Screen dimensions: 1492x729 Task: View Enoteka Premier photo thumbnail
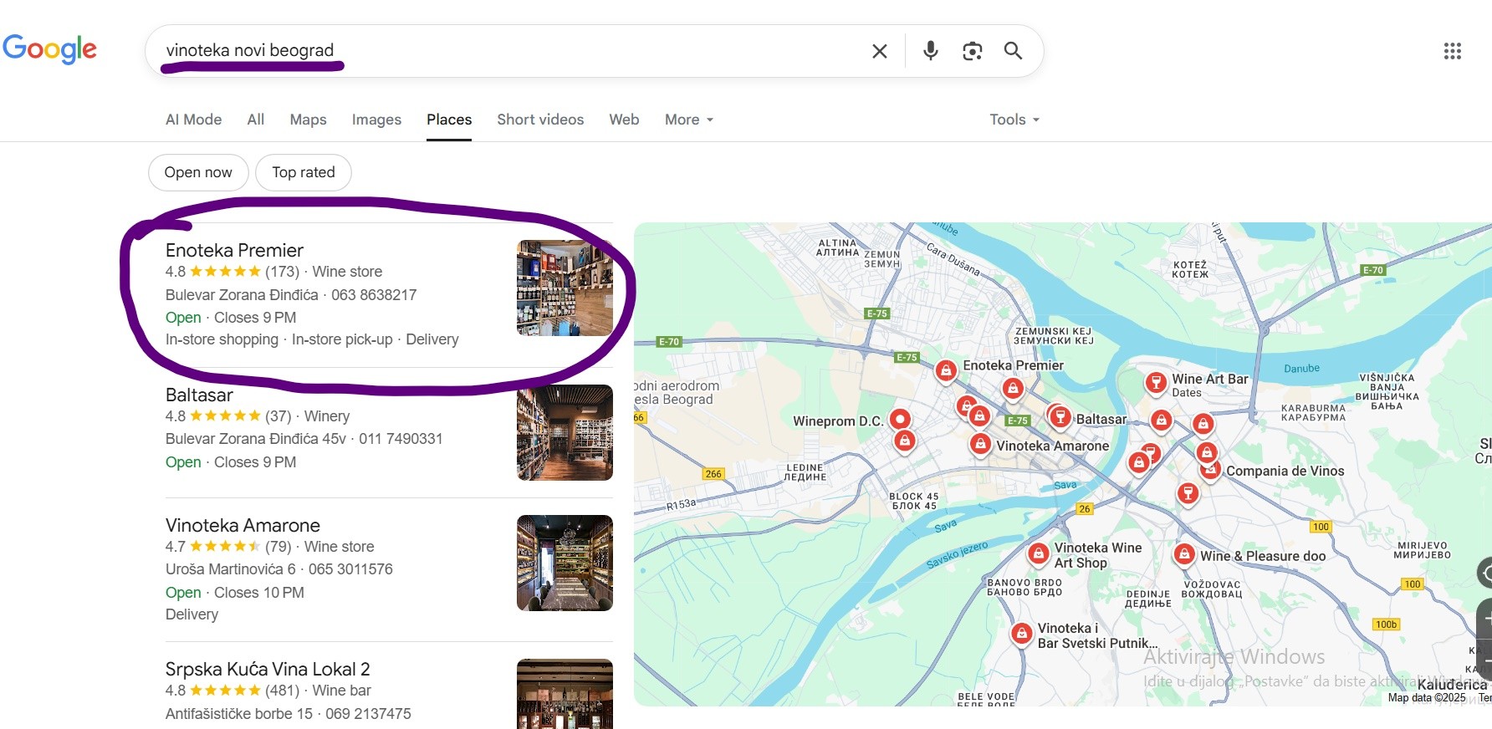coord(565,288)
